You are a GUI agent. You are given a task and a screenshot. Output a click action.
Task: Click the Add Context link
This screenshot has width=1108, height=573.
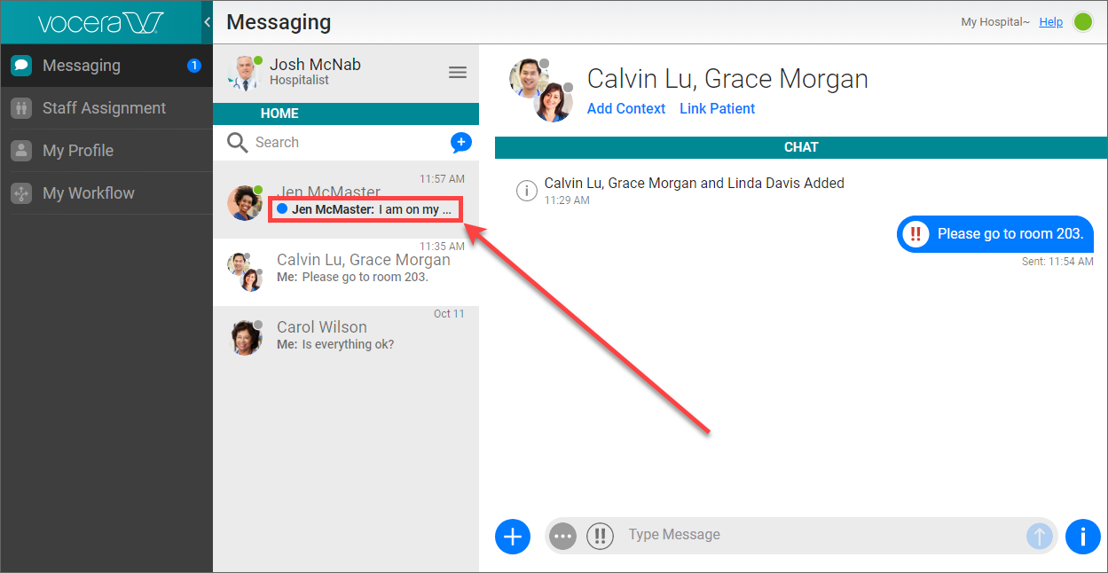tap(626, 108)
